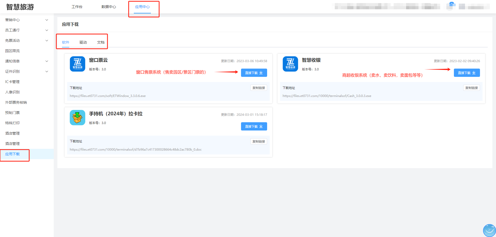Download 智慧收银 with 直接下载 button
Viewport: 496px width, 237px height.
tap(467, 73)
